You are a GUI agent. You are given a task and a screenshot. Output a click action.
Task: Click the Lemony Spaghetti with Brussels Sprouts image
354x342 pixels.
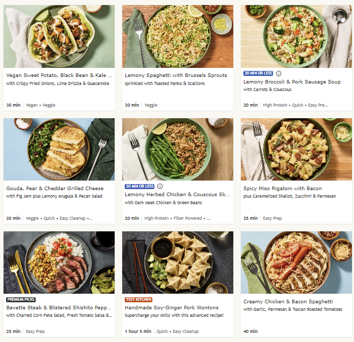tap(178, 36)
